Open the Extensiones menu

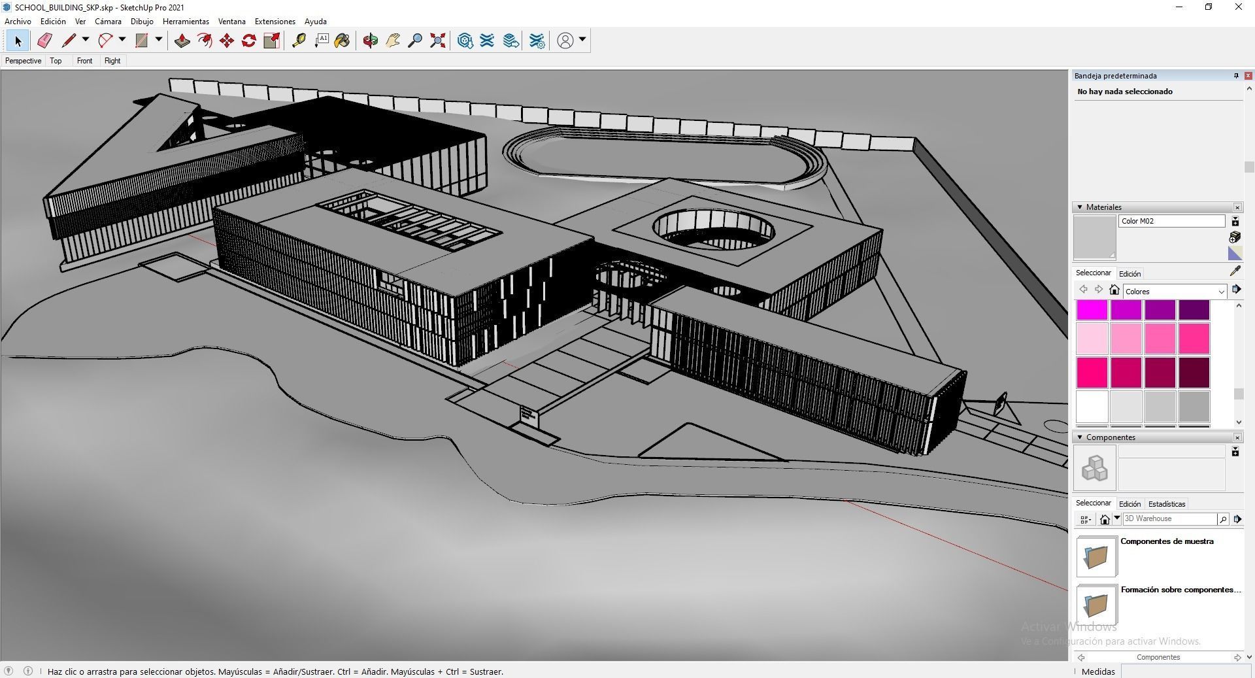pos(275,22)
